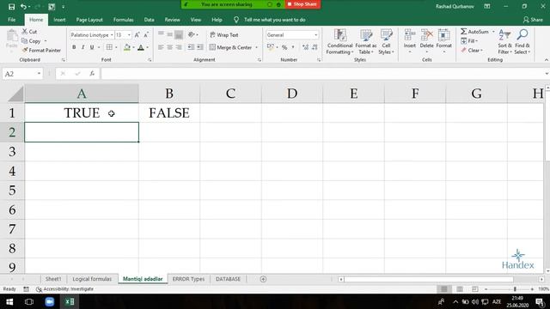Expand the borders dropdown arrow

(x=116, y=47)
